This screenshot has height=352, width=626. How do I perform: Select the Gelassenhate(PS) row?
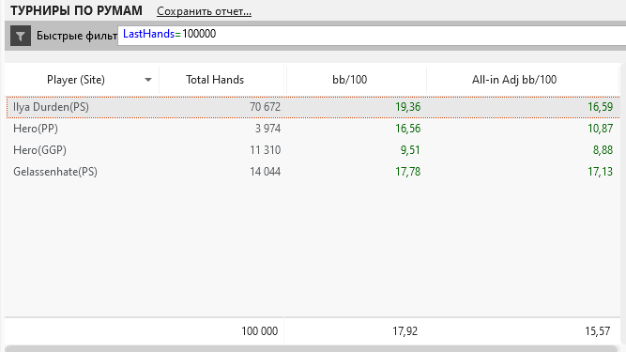click(313, 172)
